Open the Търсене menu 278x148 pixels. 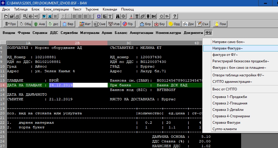(92, 9)
